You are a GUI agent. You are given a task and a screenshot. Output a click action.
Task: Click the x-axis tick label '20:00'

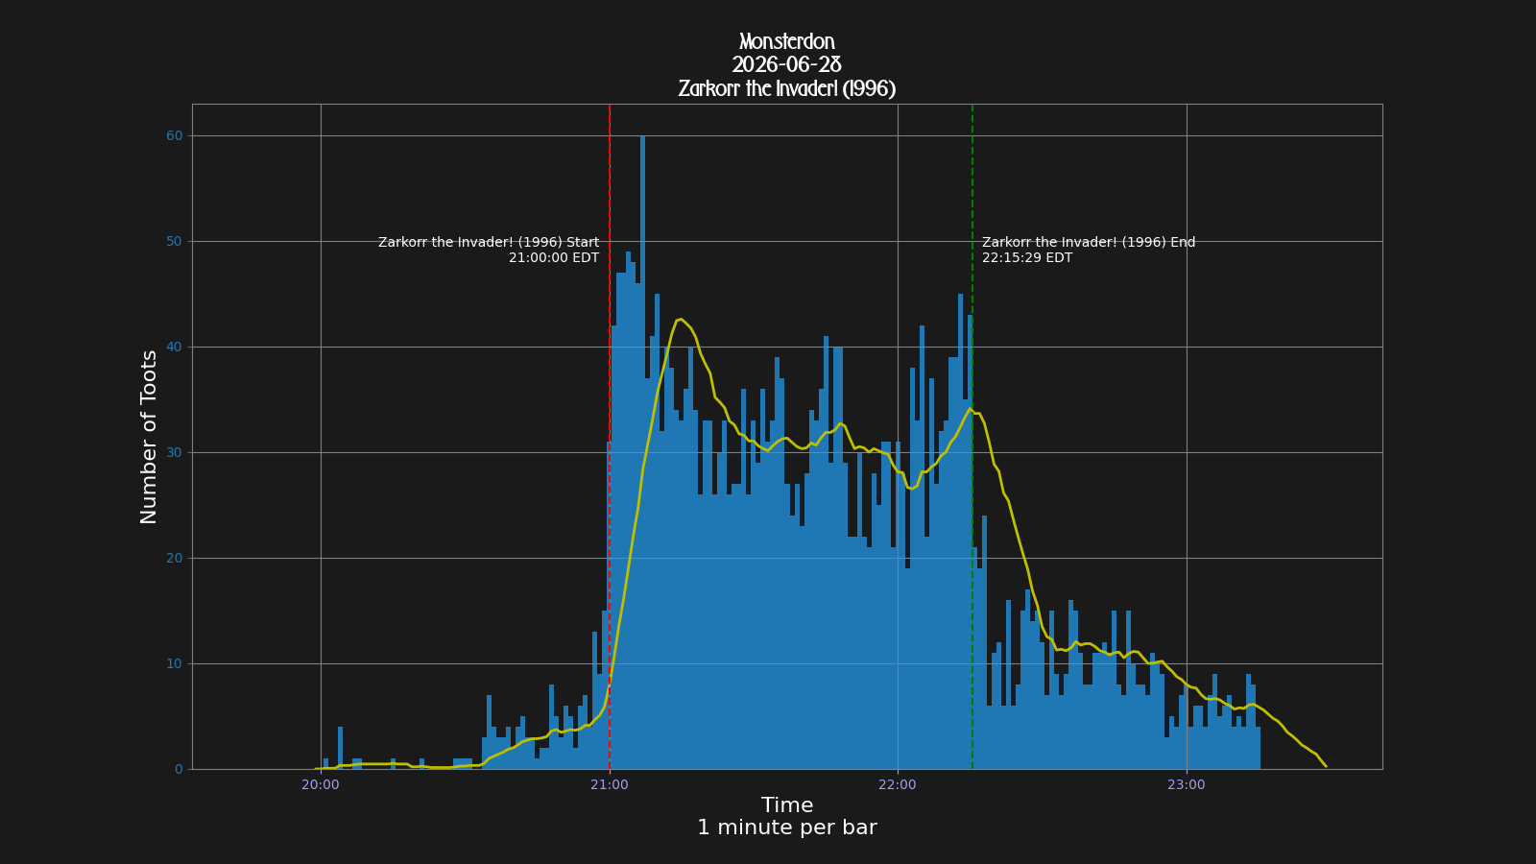click(321, 784)
